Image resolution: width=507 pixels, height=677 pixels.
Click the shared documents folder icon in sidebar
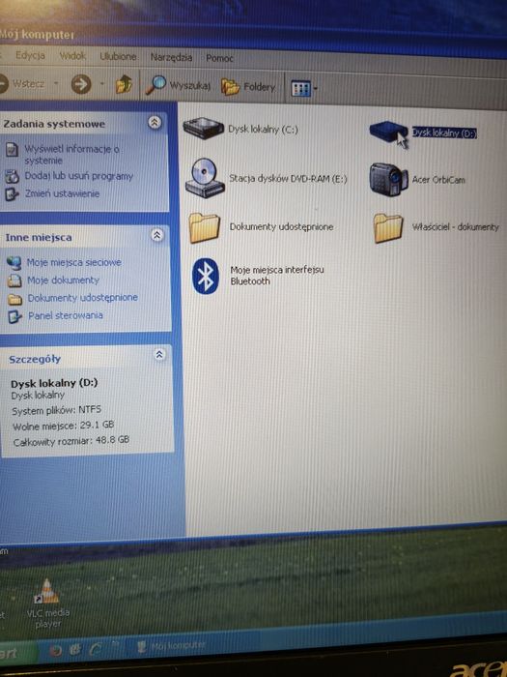[14, 299]
